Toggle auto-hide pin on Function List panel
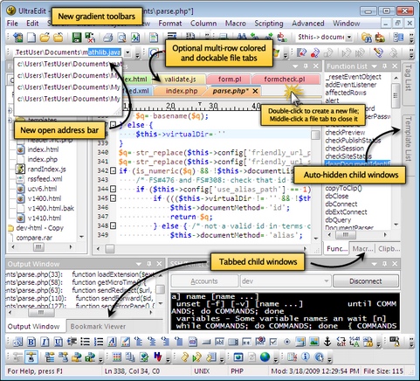 pos(385,66)
